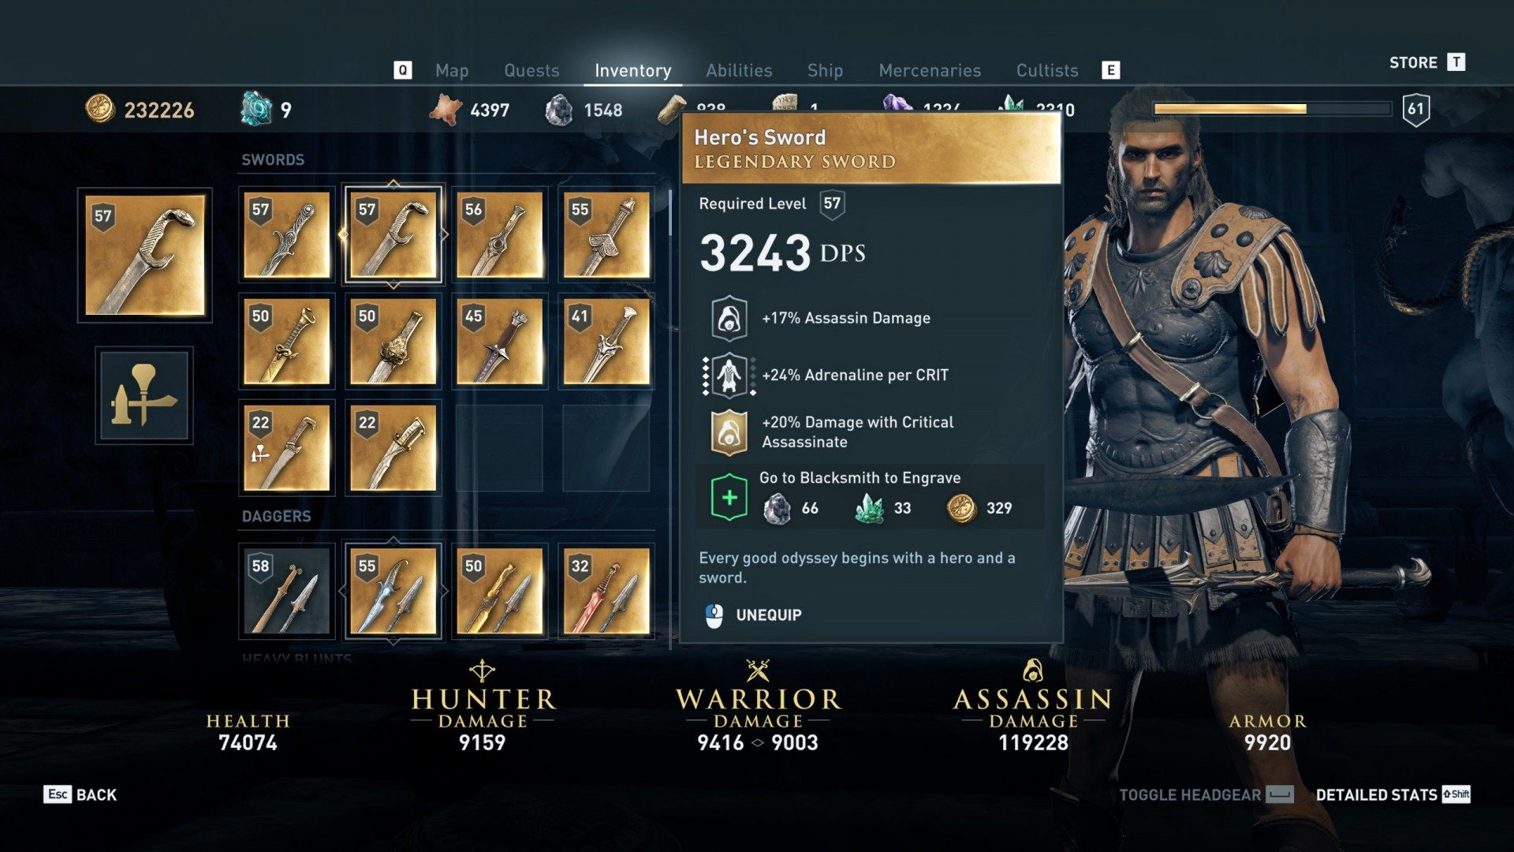Click the inventory list scrollbar
The width and height of the screenshot is (1514, 852).
point(670,418)
